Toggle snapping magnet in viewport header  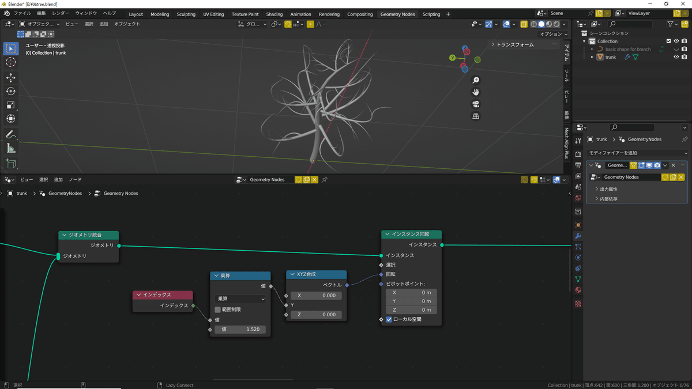pos(288,24)
